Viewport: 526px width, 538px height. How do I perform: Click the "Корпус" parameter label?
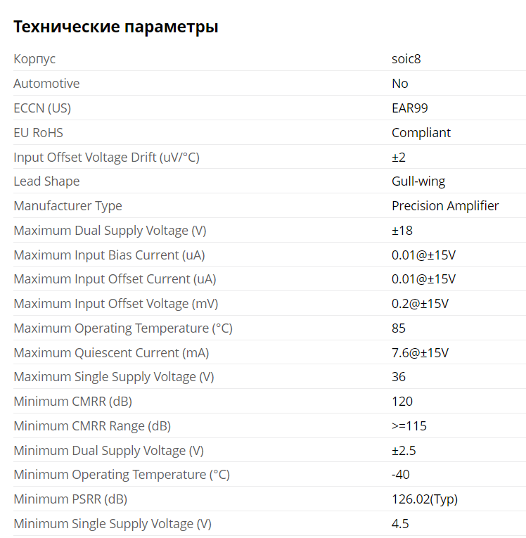point(34,59)
